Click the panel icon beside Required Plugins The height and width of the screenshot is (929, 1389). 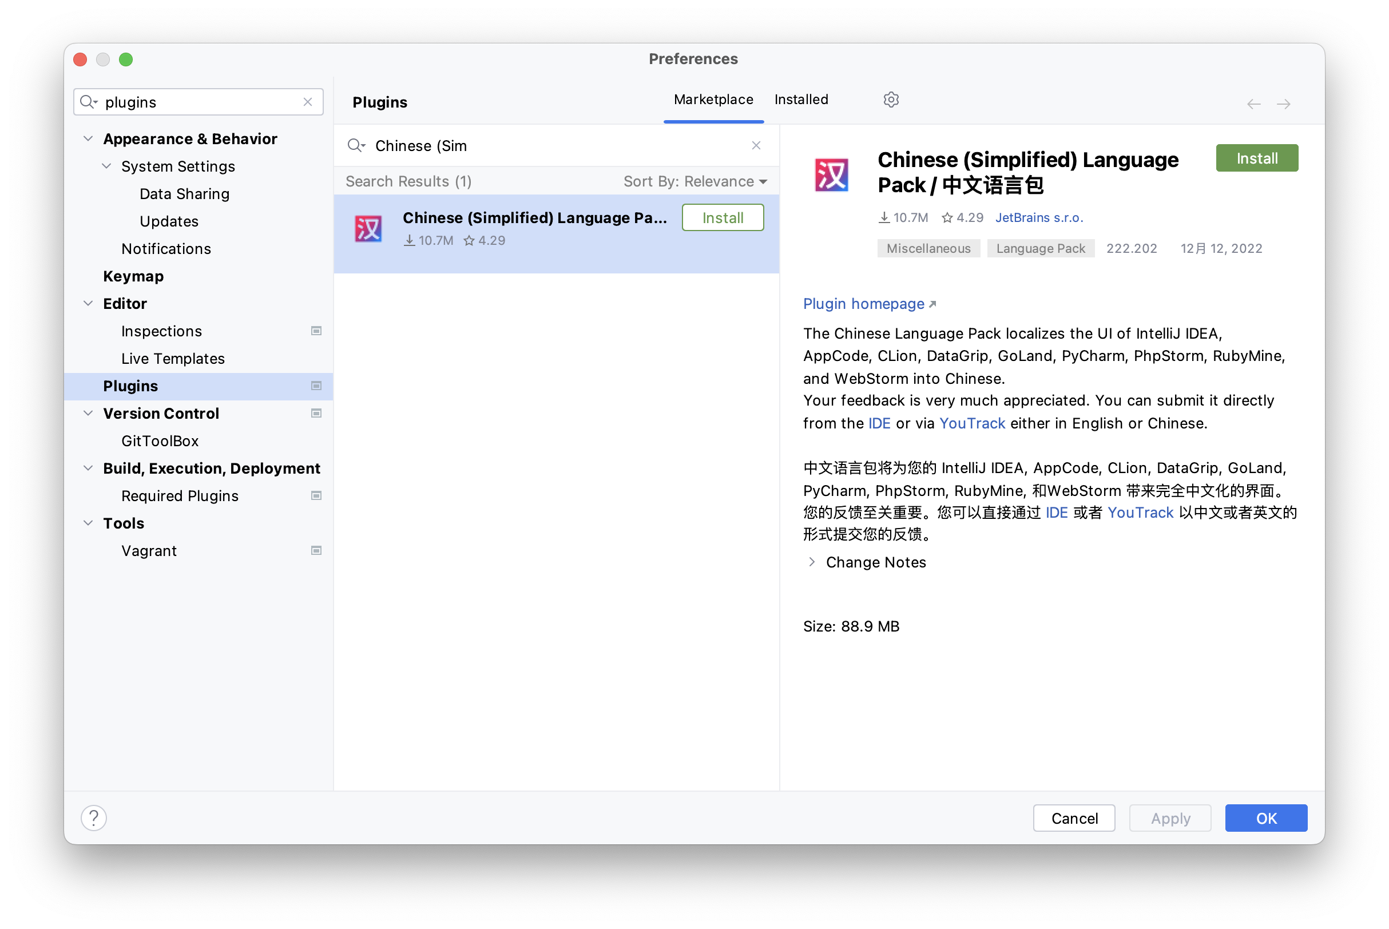point(316,495)
